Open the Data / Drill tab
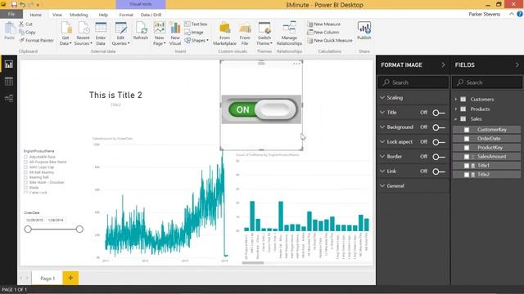This screenshot has height=294, width=524. tap(151, 15)
